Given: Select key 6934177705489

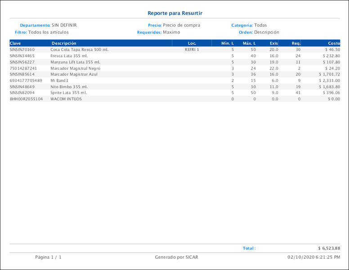Looking at the screenshot, I should click(x=26, y=81).
